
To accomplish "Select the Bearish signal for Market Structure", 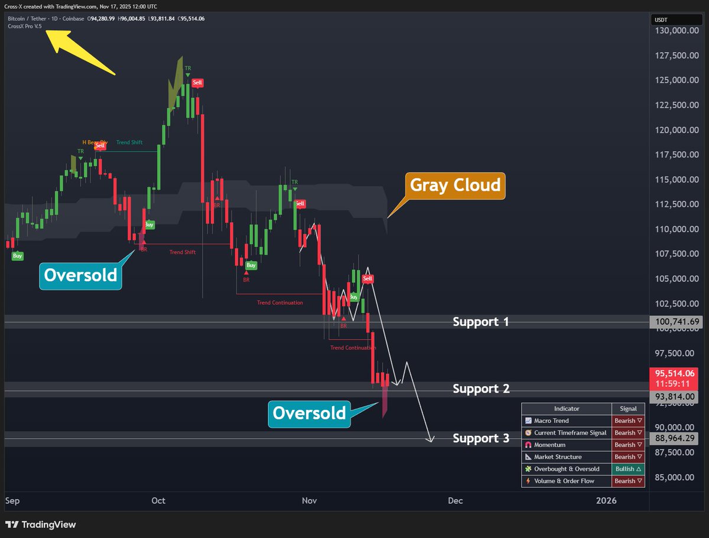I will (x=627, y=457).
